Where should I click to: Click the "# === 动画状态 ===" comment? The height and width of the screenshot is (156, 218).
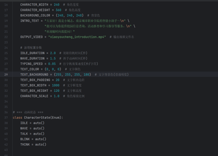point(28,112)
